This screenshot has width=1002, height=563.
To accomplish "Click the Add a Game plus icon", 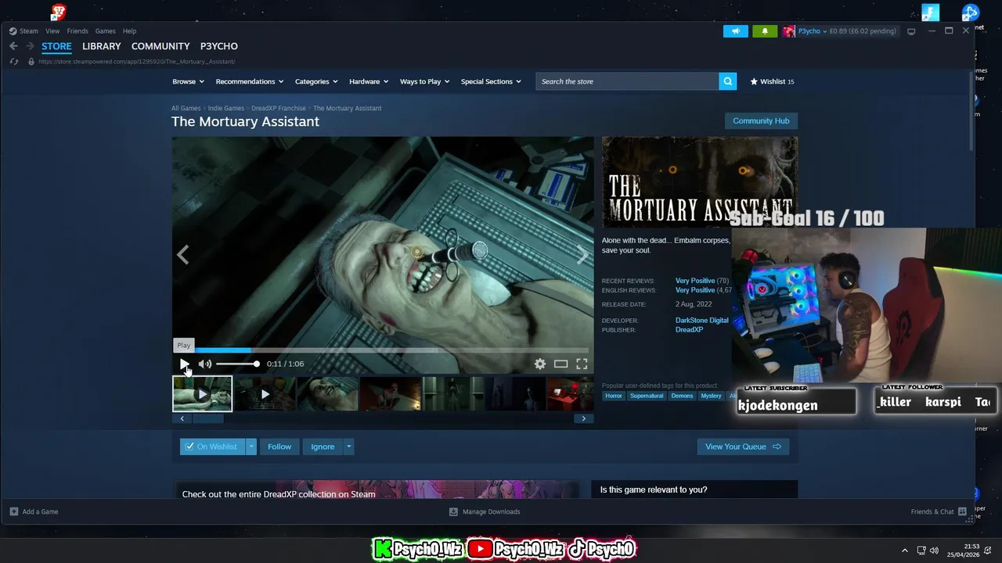I will pyautogui.click(x=14, y=511).
